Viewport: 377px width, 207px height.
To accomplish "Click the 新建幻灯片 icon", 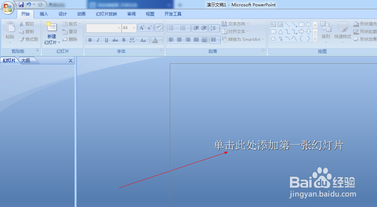I will click(x=51, y=27).
